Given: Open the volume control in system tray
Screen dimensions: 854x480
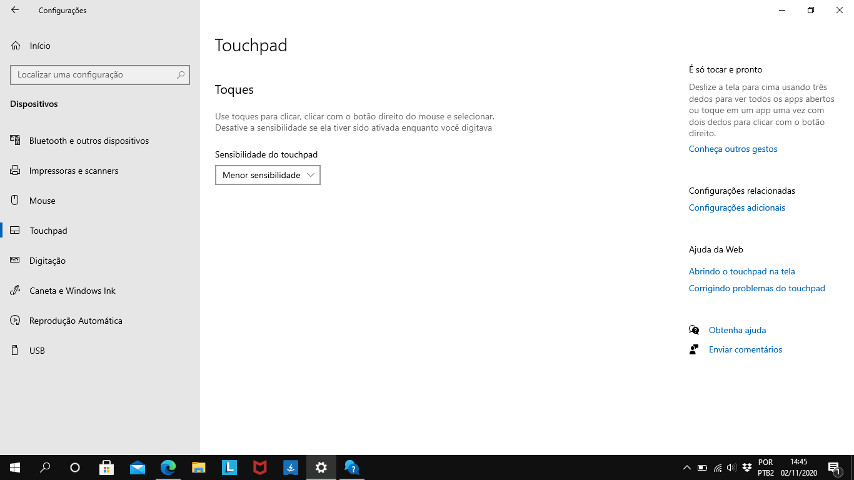Looking at the screenshot, I should pos(730,467).
